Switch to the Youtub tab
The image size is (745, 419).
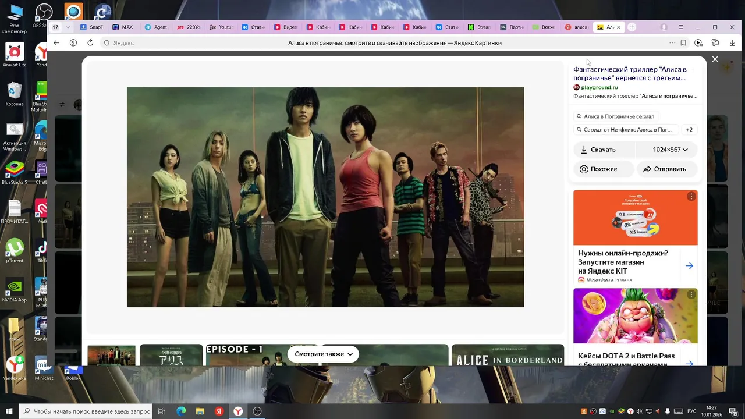[x=221, y=27]
